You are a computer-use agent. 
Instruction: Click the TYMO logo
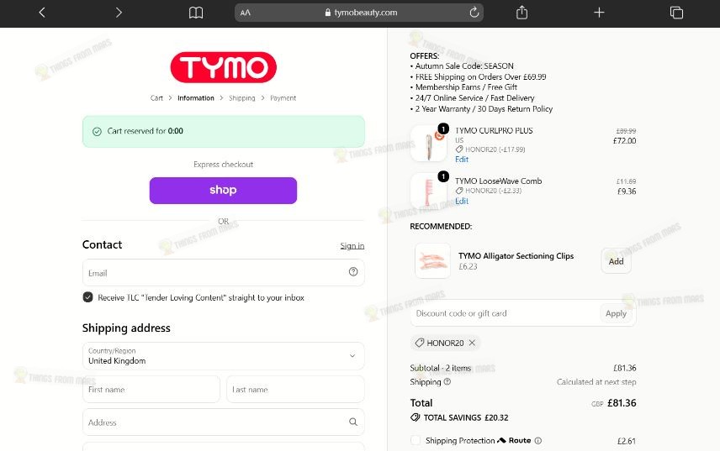223,67
